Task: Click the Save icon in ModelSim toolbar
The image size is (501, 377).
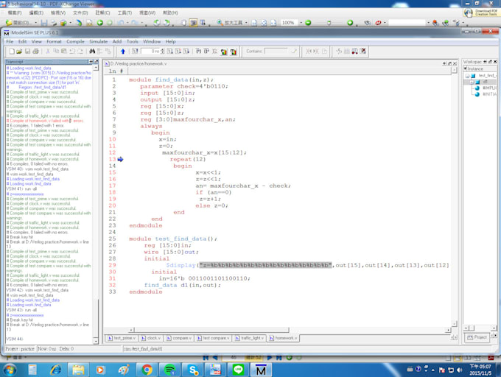Action: coord(27,52)
